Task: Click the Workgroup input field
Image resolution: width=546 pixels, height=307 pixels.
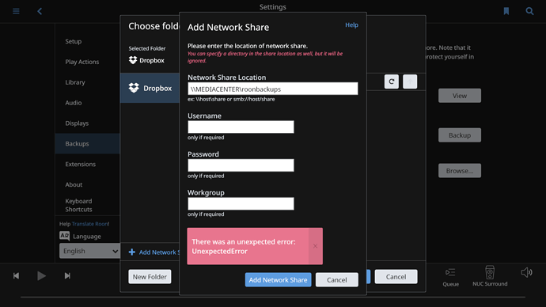Action: (241, 203)
